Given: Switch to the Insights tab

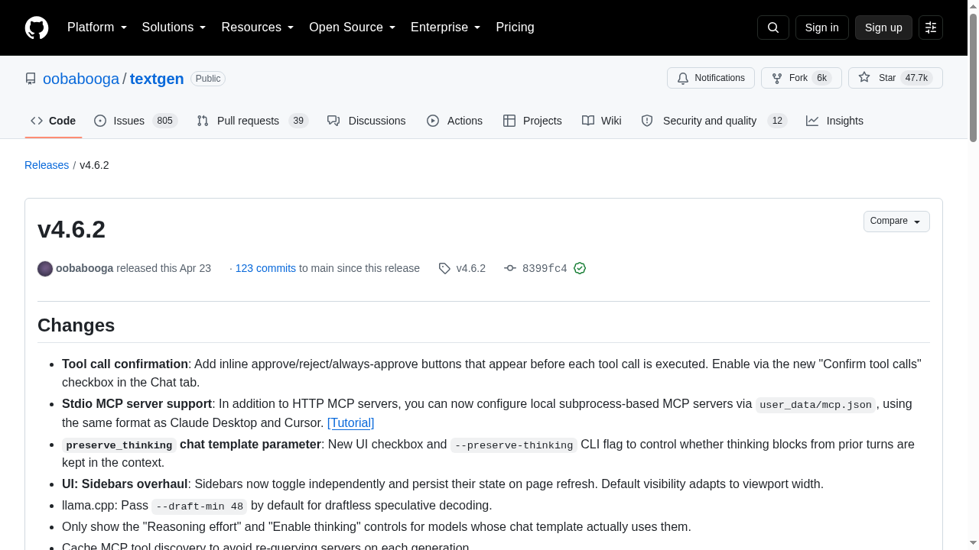Looking at the screenshot, I should point(834,121).
